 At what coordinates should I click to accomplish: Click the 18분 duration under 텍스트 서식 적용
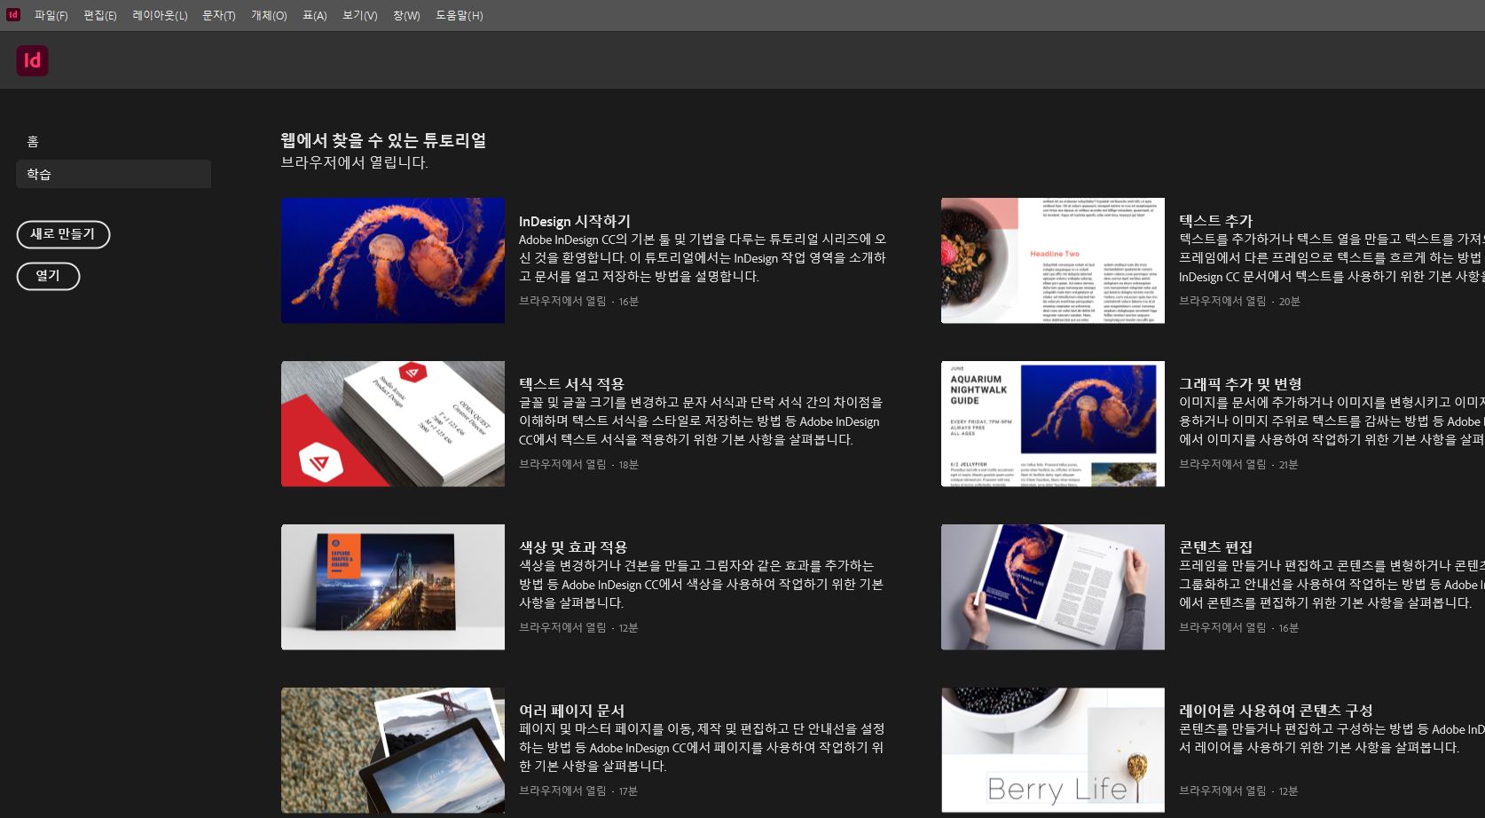pyautogui.click(x=628, y=465)
